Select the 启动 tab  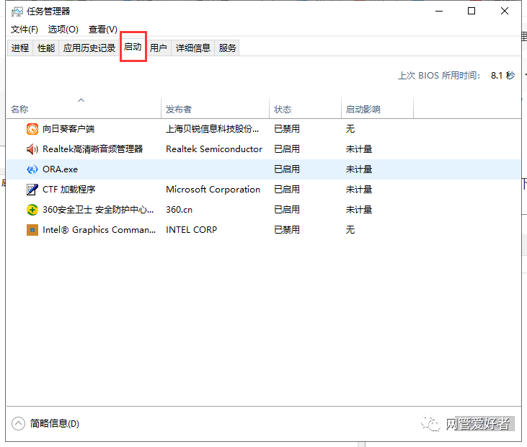(x=133, y=47)
